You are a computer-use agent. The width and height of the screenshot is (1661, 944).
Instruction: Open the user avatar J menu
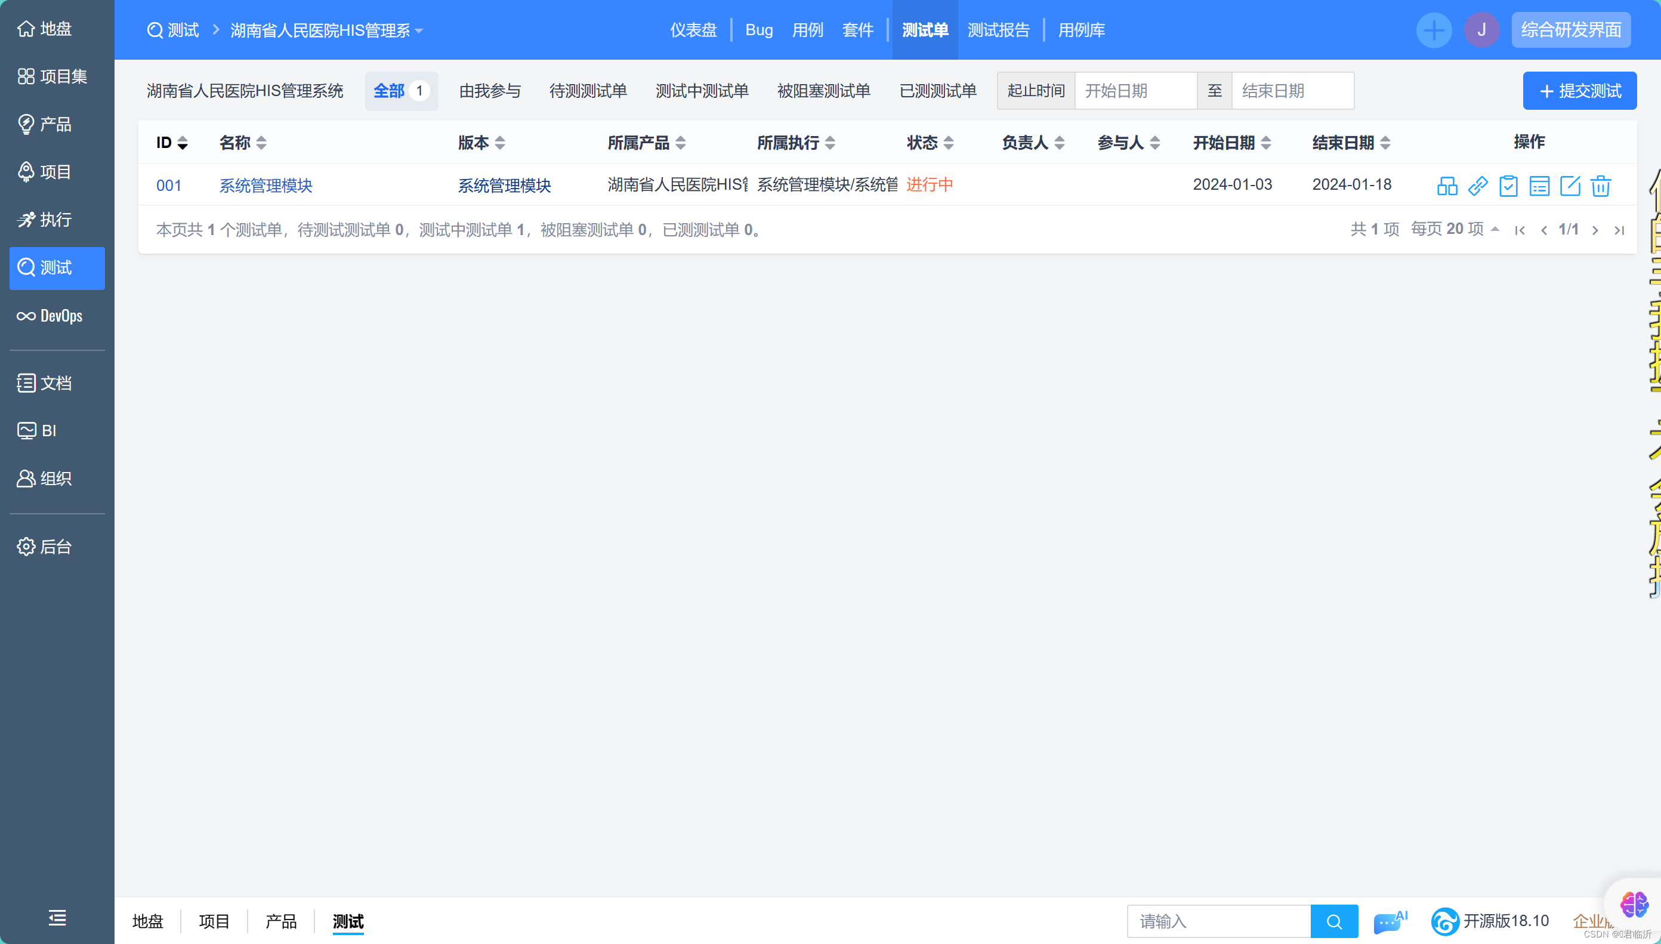(1481, 30)
